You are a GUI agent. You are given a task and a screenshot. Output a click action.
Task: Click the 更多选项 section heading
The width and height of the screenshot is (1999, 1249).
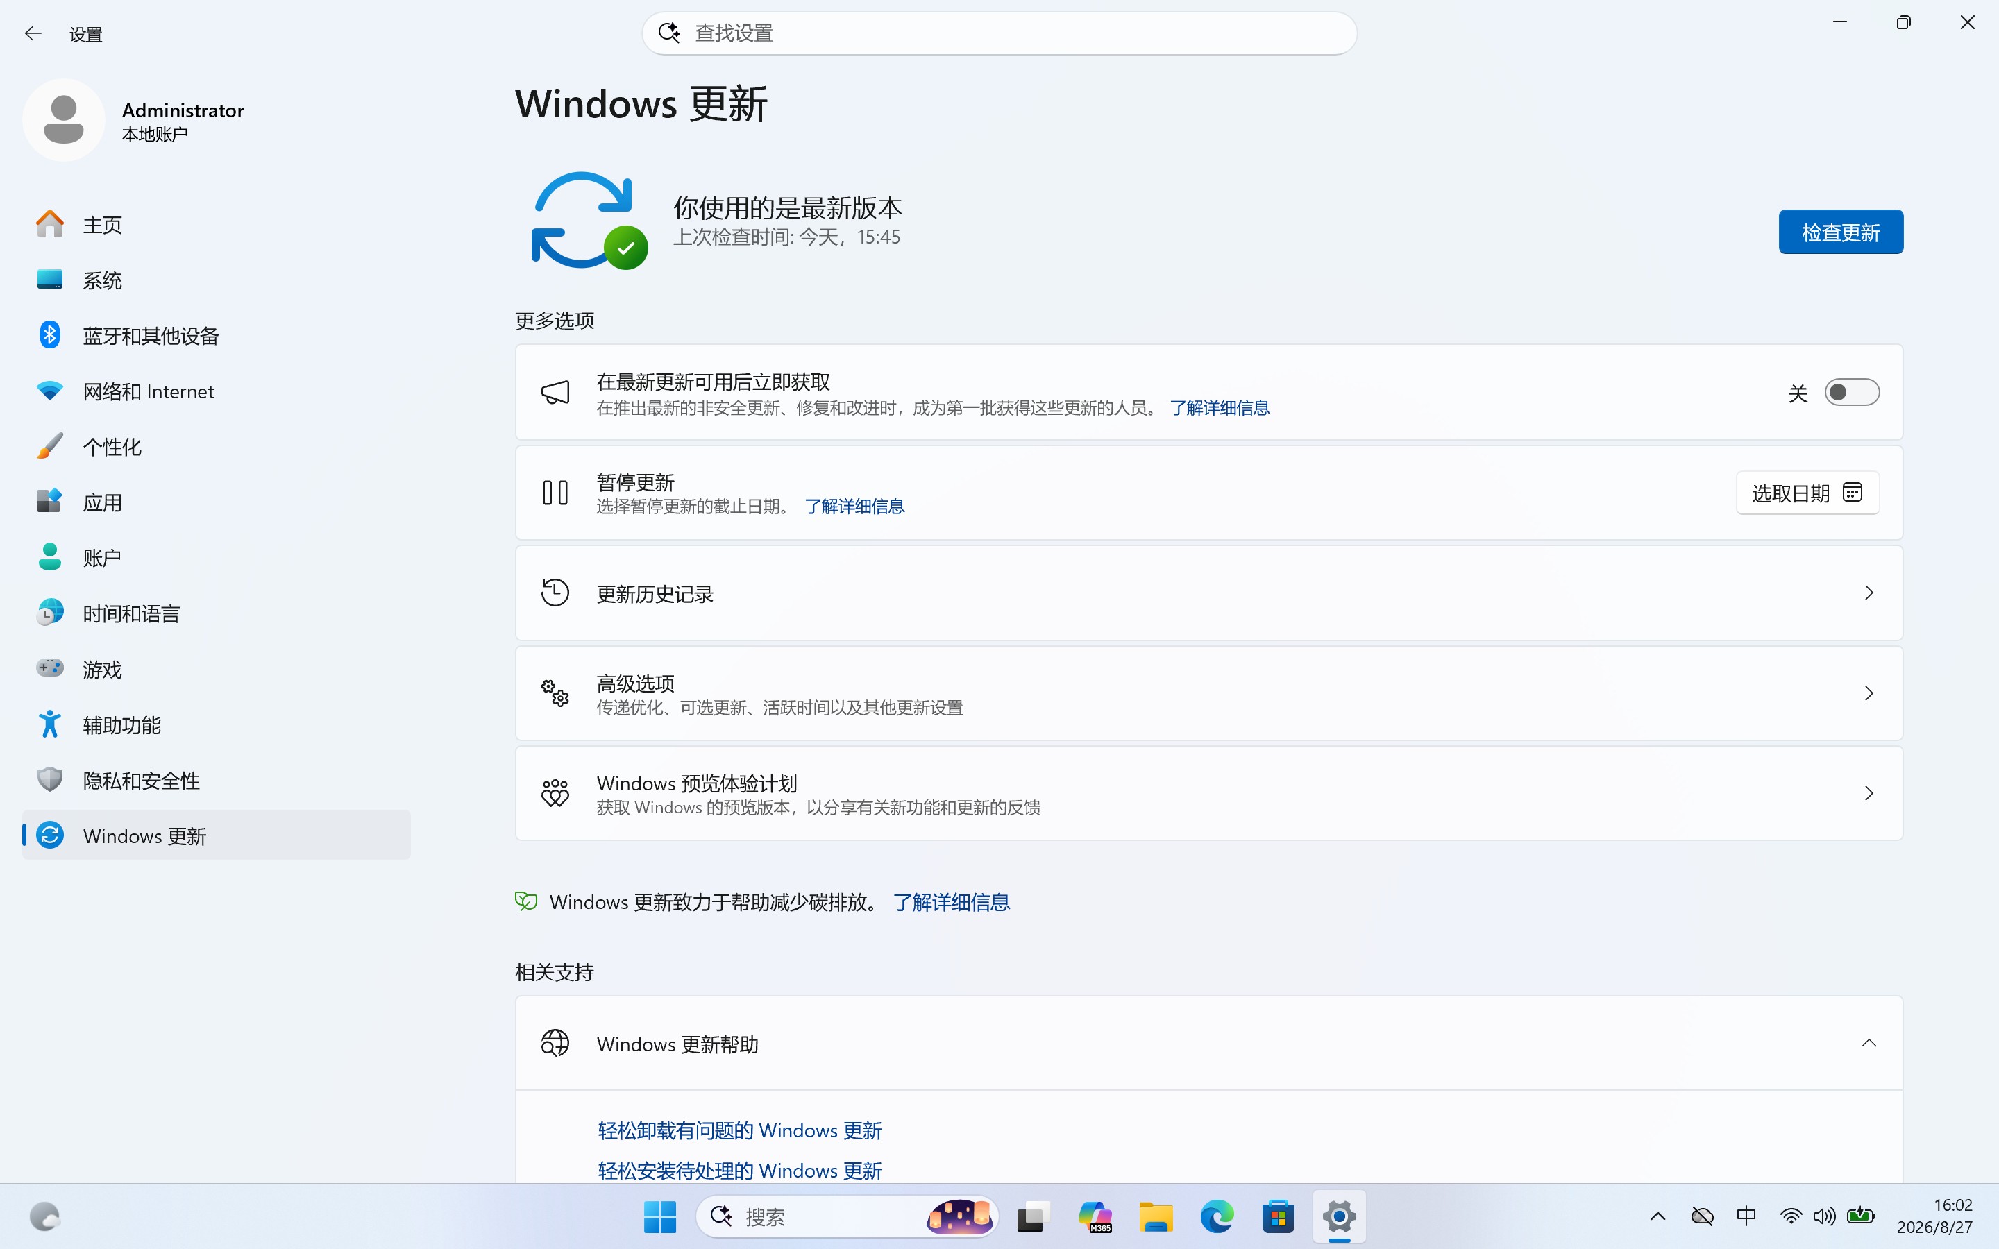(555, 321)
